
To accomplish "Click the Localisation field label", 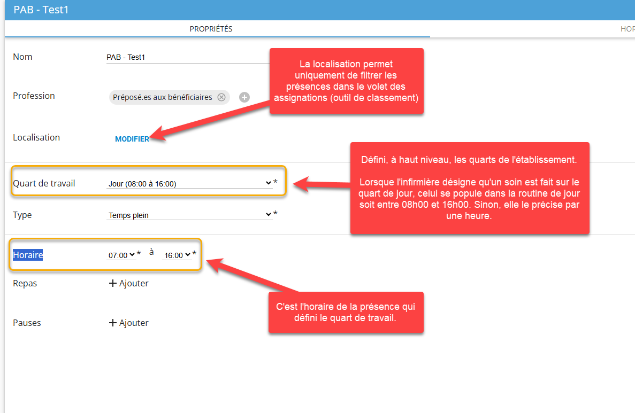I will [36, 137].
